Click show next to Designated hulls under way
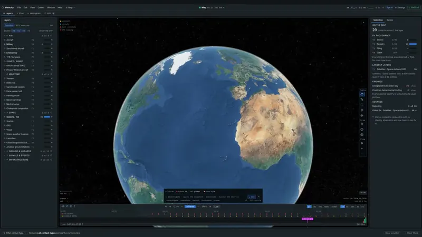Viewport: 422px width, 237px height. click(413, 86)
